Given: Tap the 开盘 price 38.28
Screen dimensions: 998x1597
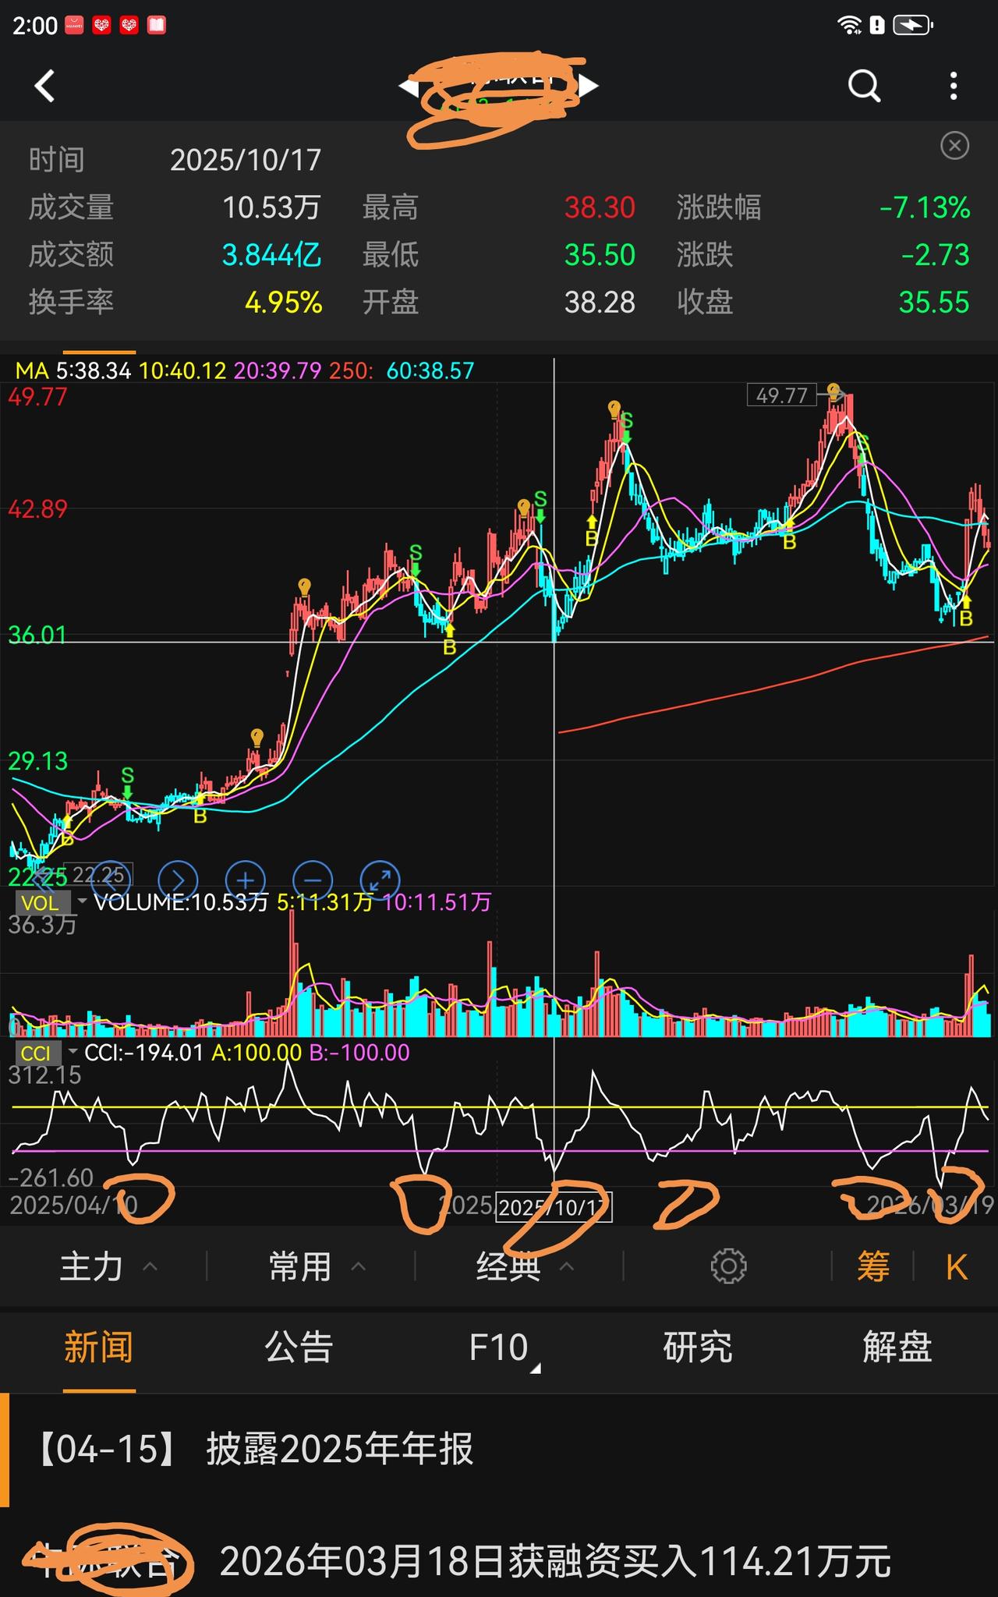Looking at the screenshot, I should (x=600, y=303).
